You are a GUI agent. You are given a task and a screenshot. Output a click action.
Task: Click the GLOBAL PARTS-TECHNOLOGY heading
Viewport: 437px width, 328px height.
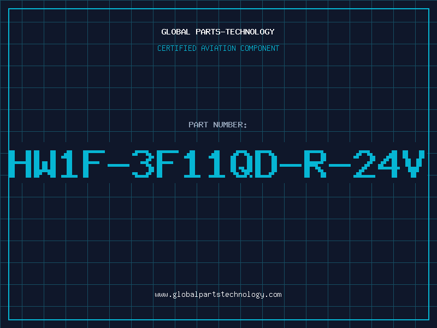click(x=218, y=32)
